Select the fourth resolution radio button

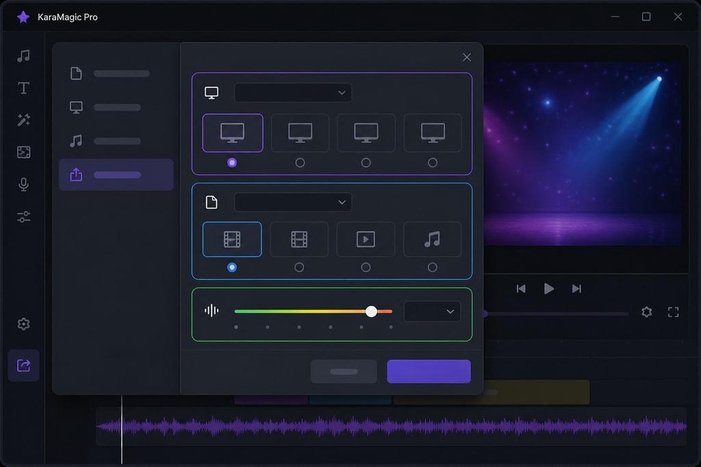point(433,163)
